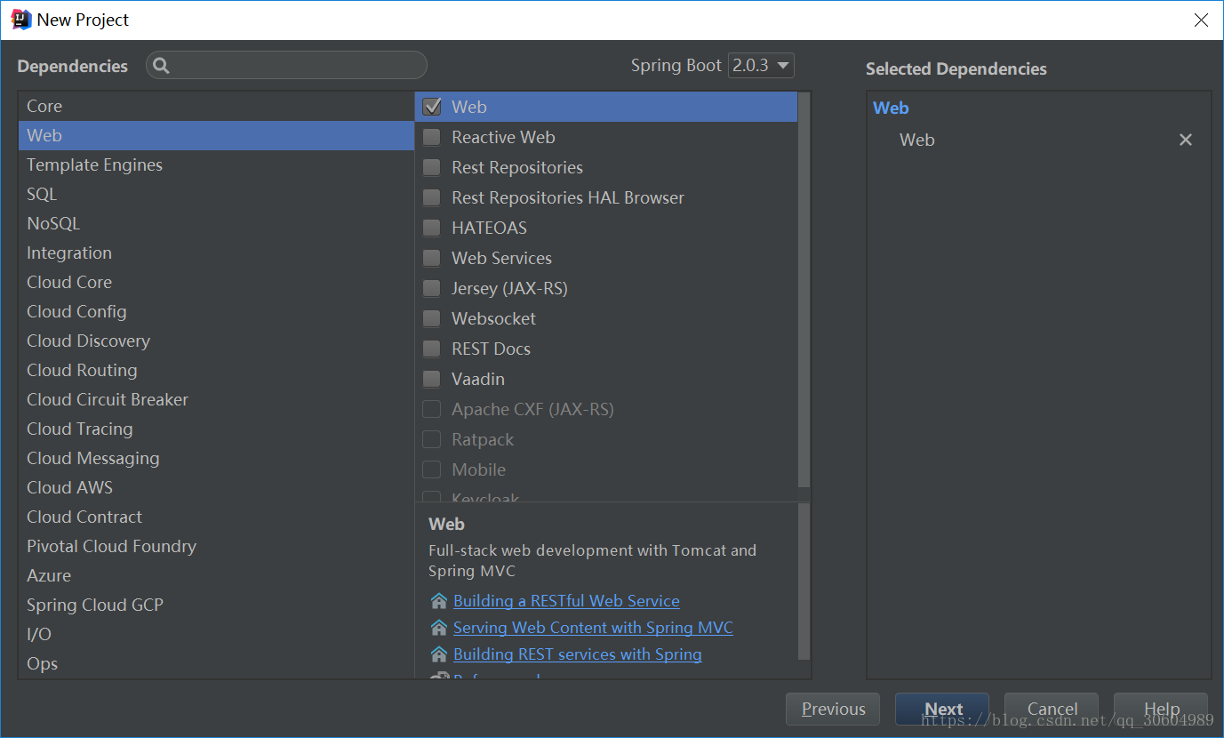Viewport: 1224px width, 738px height.
Task: Click the Help button
Action: point(1161,709)
